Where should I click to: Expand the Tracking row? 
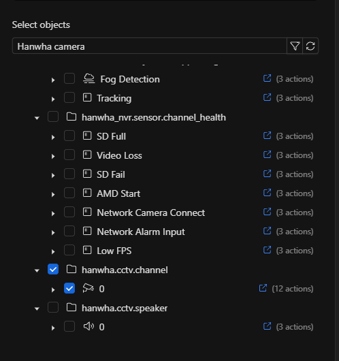53,99
